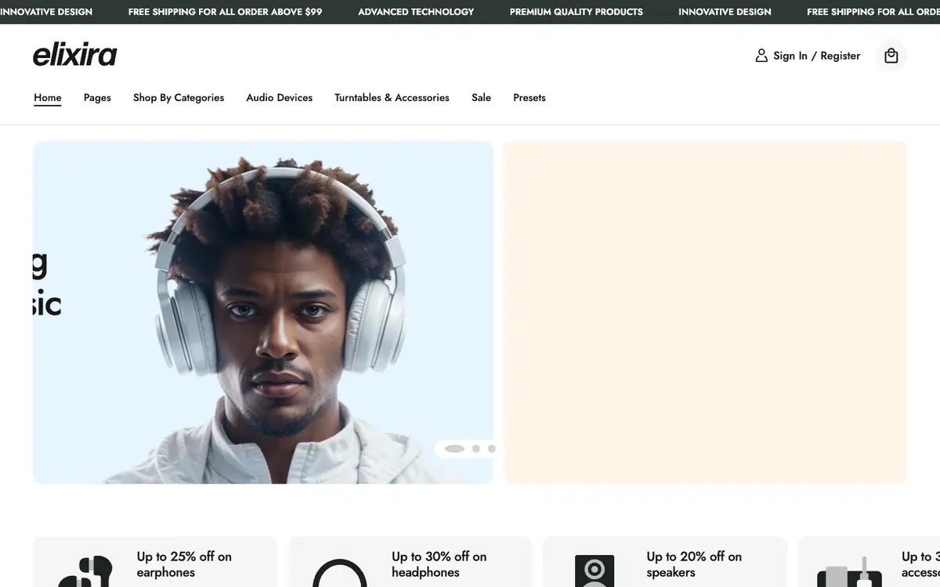Open the shopping bag cart icon
The height and width of the screenshot is (587, 940).
pyautogui.click(x=891, y=56)
